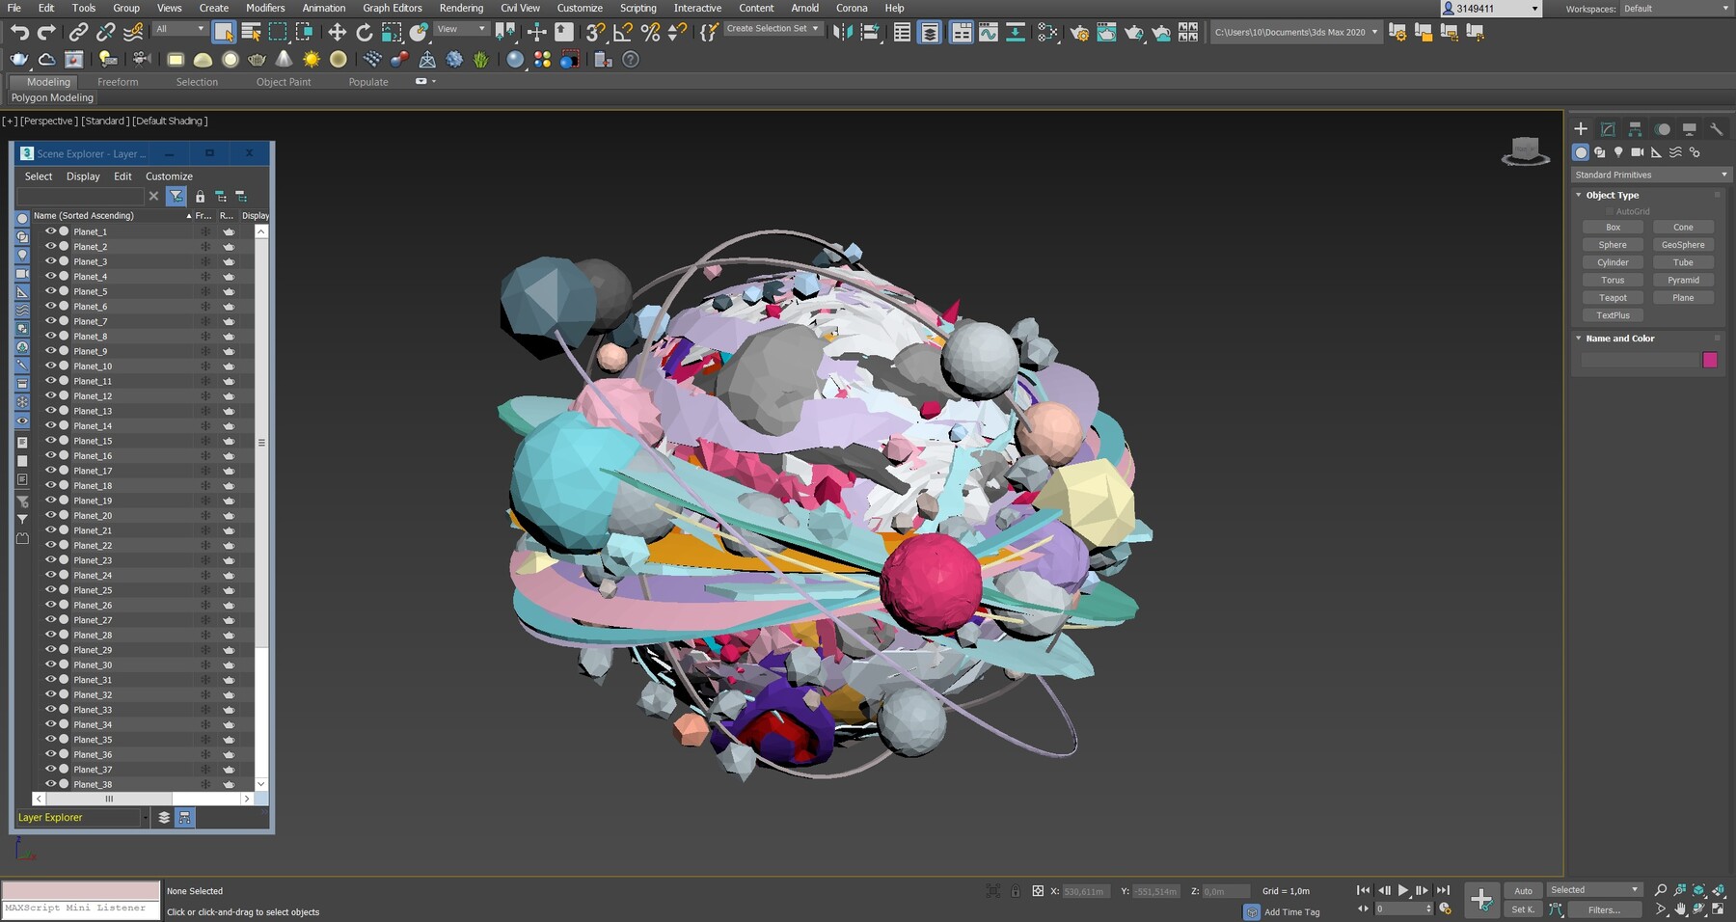Click the Lock icon in Scene Explorer

tap(200, 197)
